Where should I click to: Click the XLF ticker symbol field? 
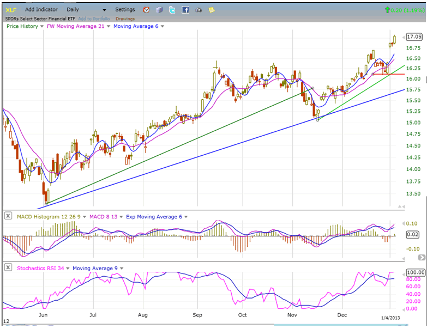[11, 10]
